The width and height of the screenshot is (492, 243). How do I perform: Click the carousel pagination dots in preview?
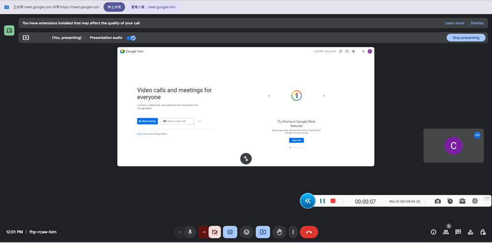(x=296, y=148)
